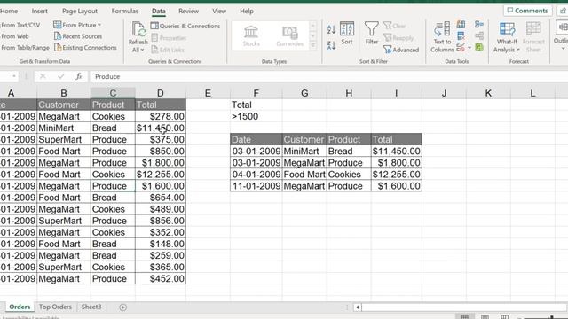Screen dimensions: 568x319
Task: Open the Advanced filter
Action: pos(401,50)
